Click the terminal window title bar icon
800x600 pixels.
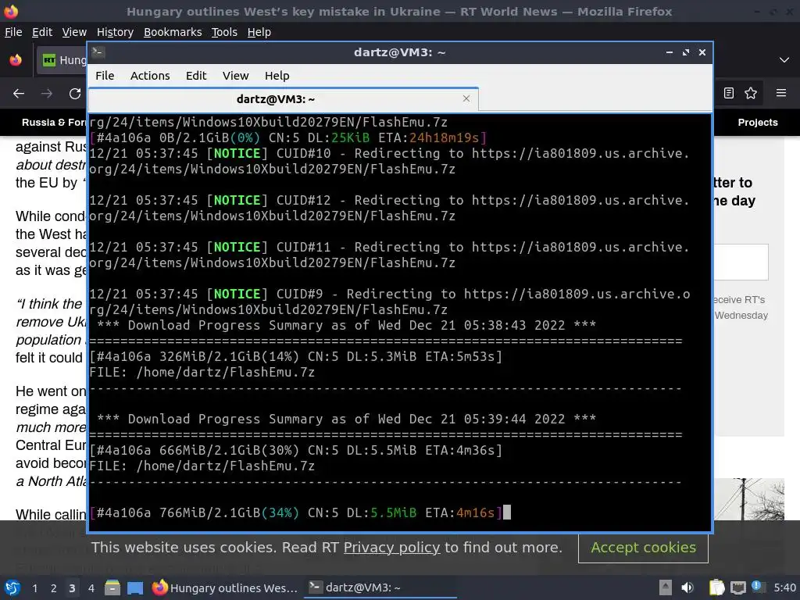(98, 52)
